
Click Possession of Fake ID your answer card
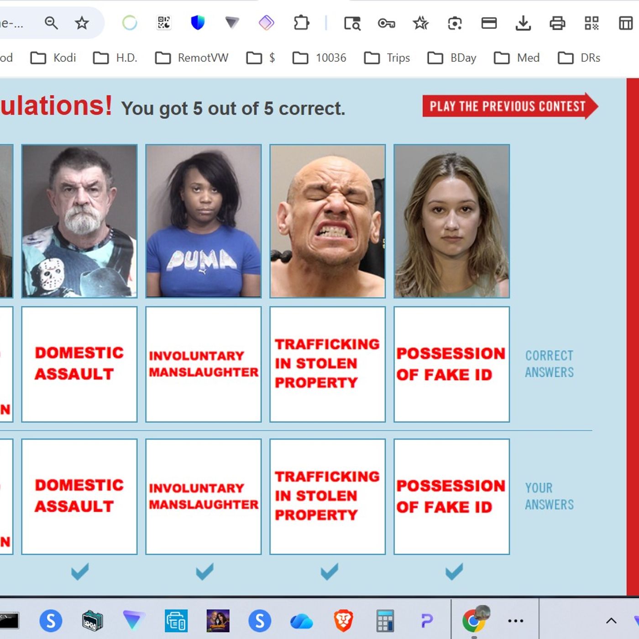452,497
